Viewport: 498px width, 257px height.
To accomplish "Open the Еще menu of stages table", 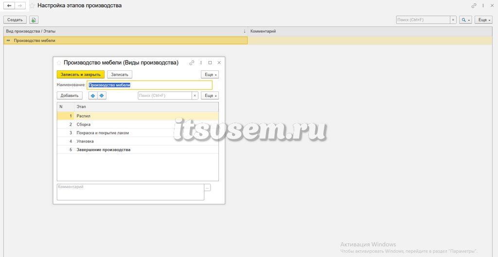I will click(210, 96).
